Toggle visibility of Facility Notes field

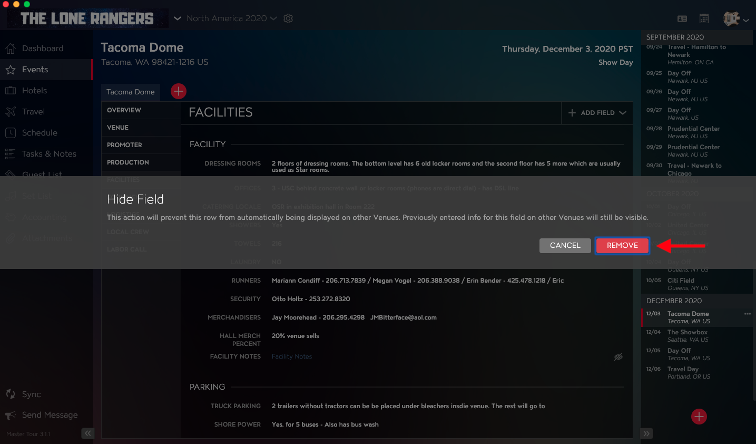tap(618, 357)
